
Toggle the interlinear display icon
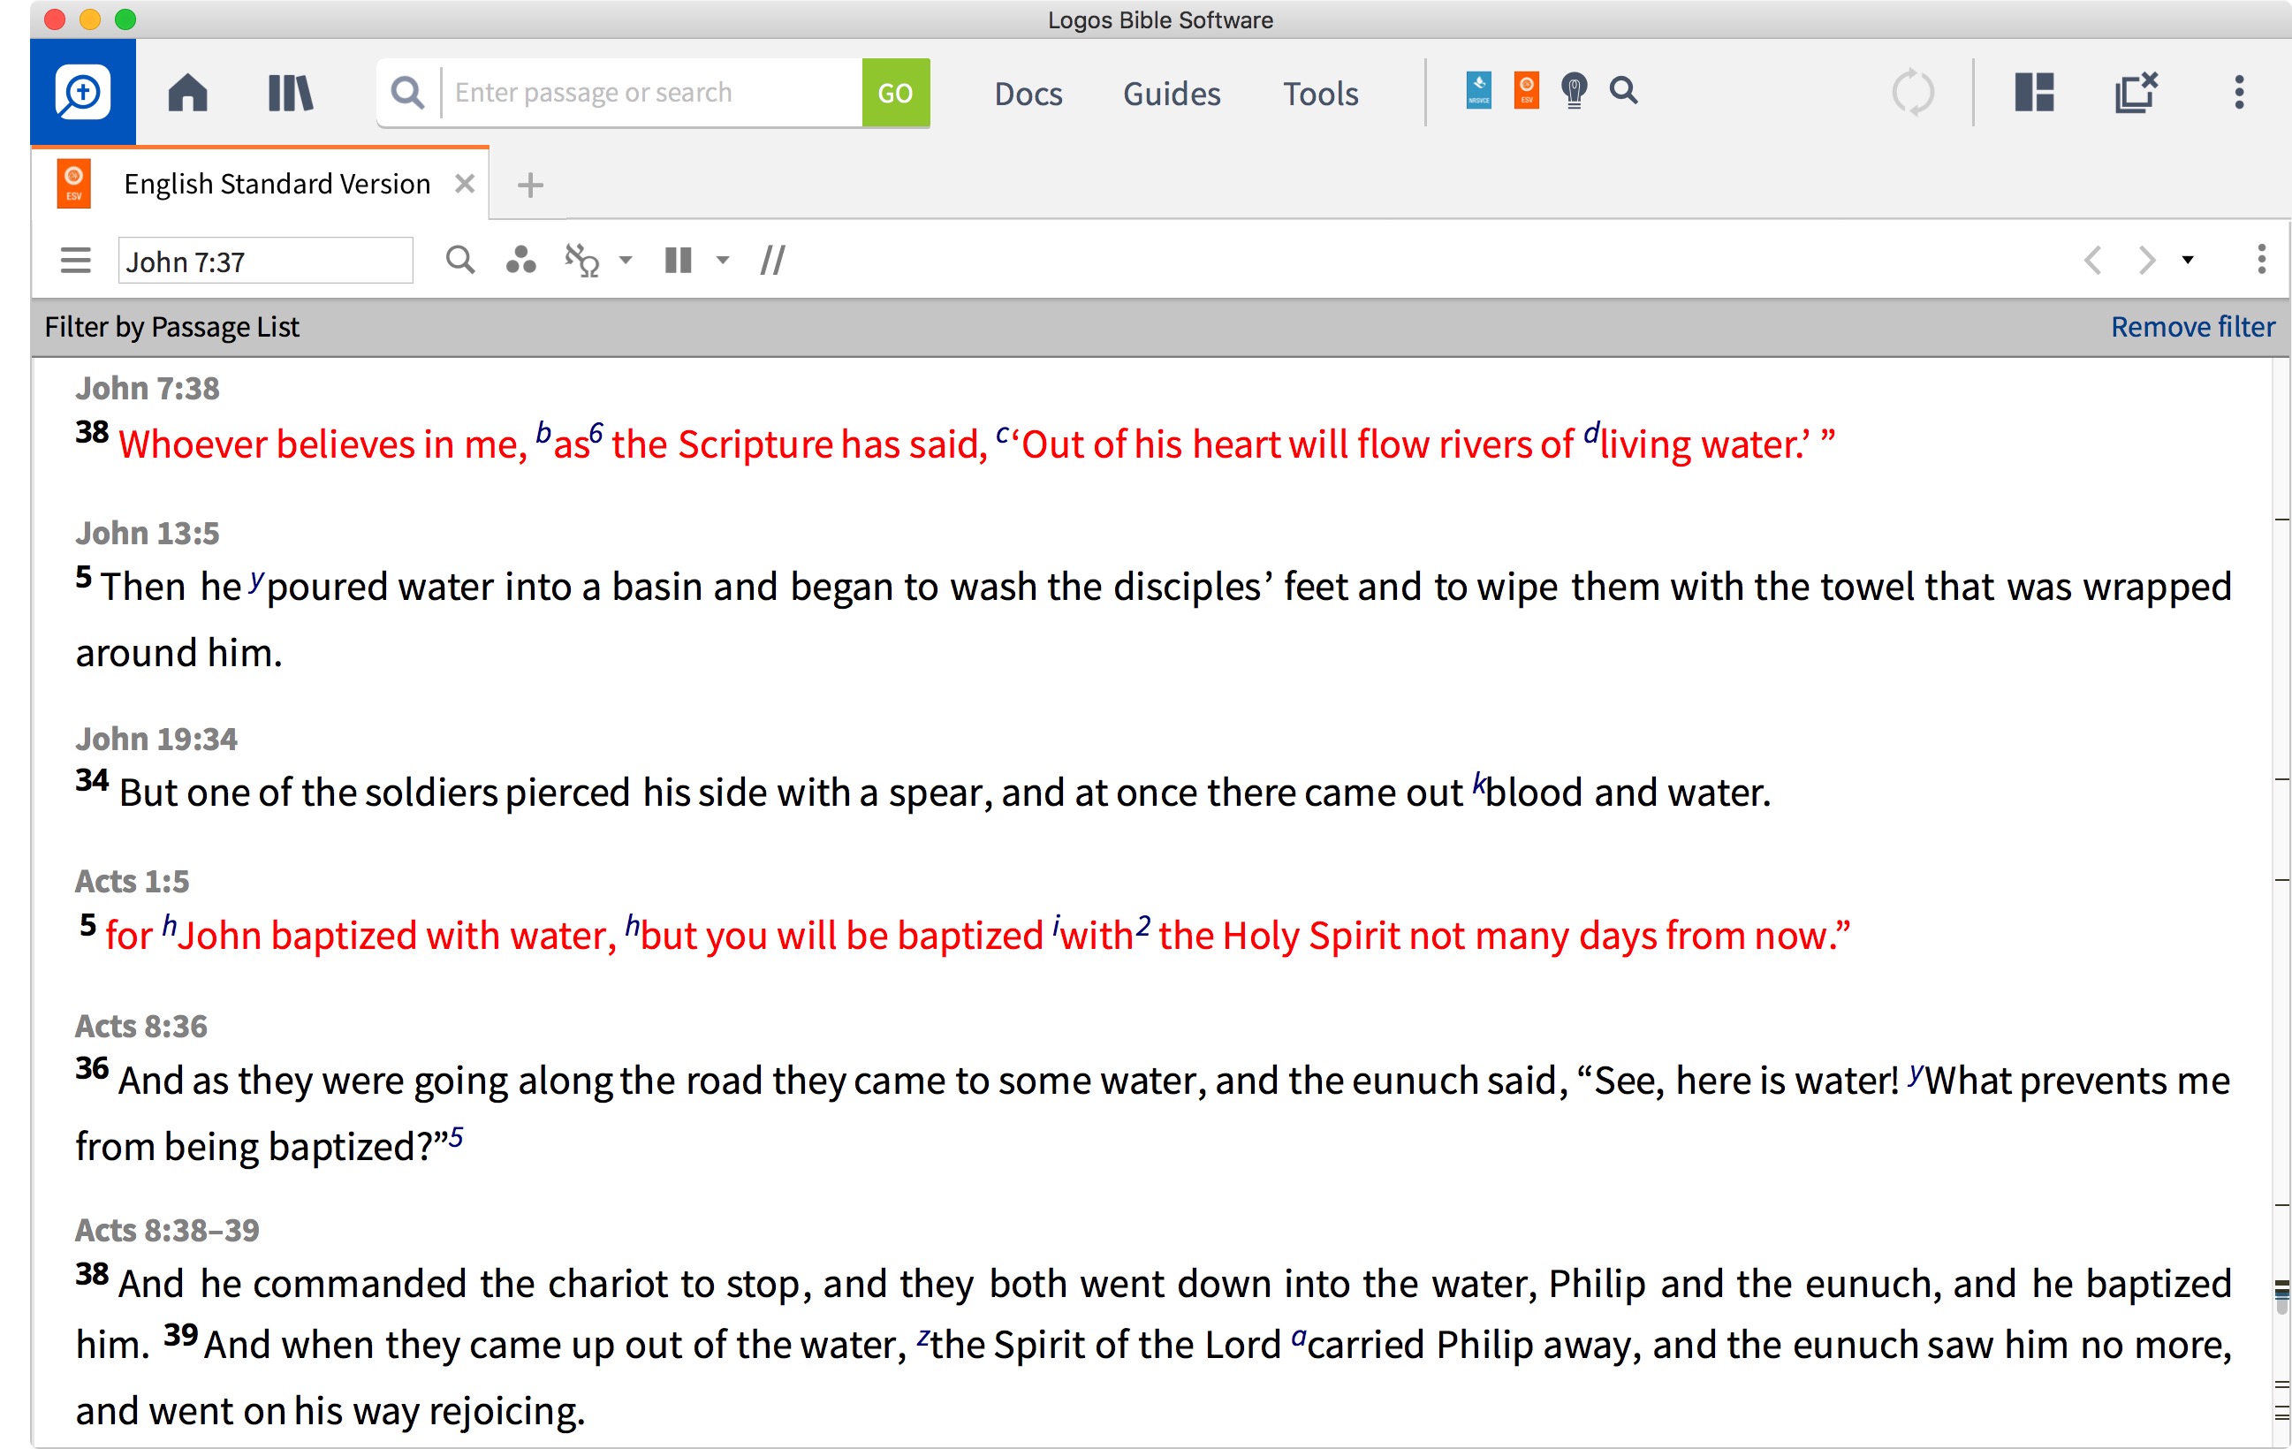pos(582,260)
